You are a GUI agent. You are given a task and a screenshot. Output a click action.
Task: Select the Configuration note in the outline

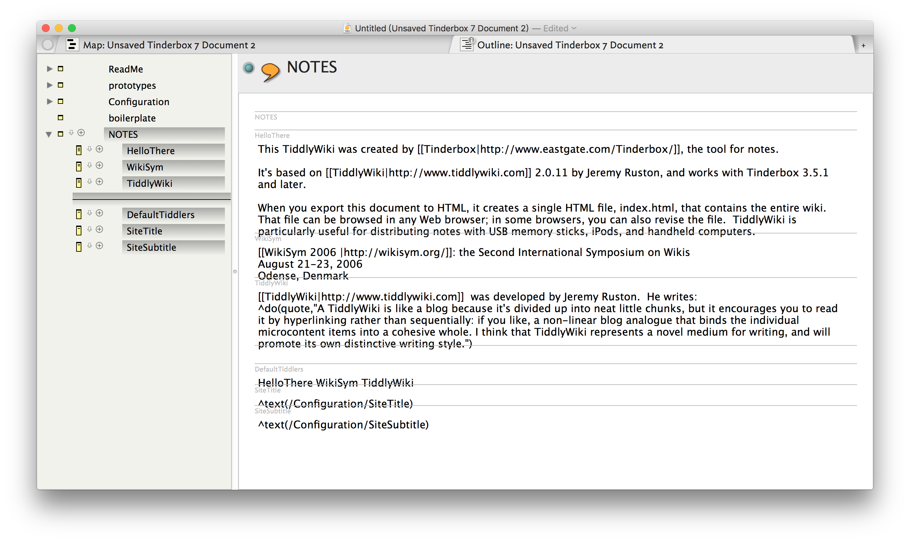(139, 102)
